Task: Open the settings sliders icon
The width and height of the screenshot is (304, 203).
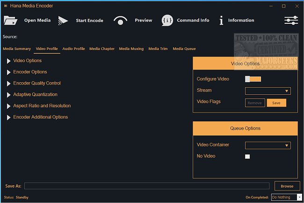Action: (x=291, y=21)
